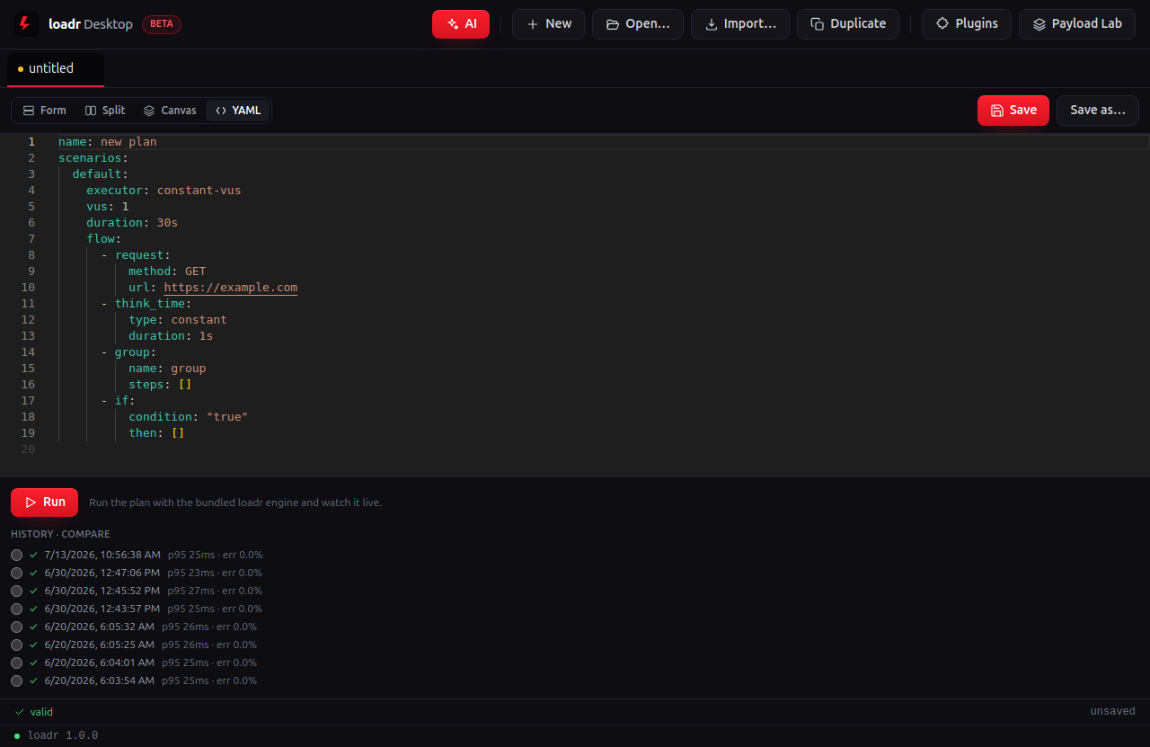
Task: Click the "condition: "true"" line
Action: coord(188,417)
